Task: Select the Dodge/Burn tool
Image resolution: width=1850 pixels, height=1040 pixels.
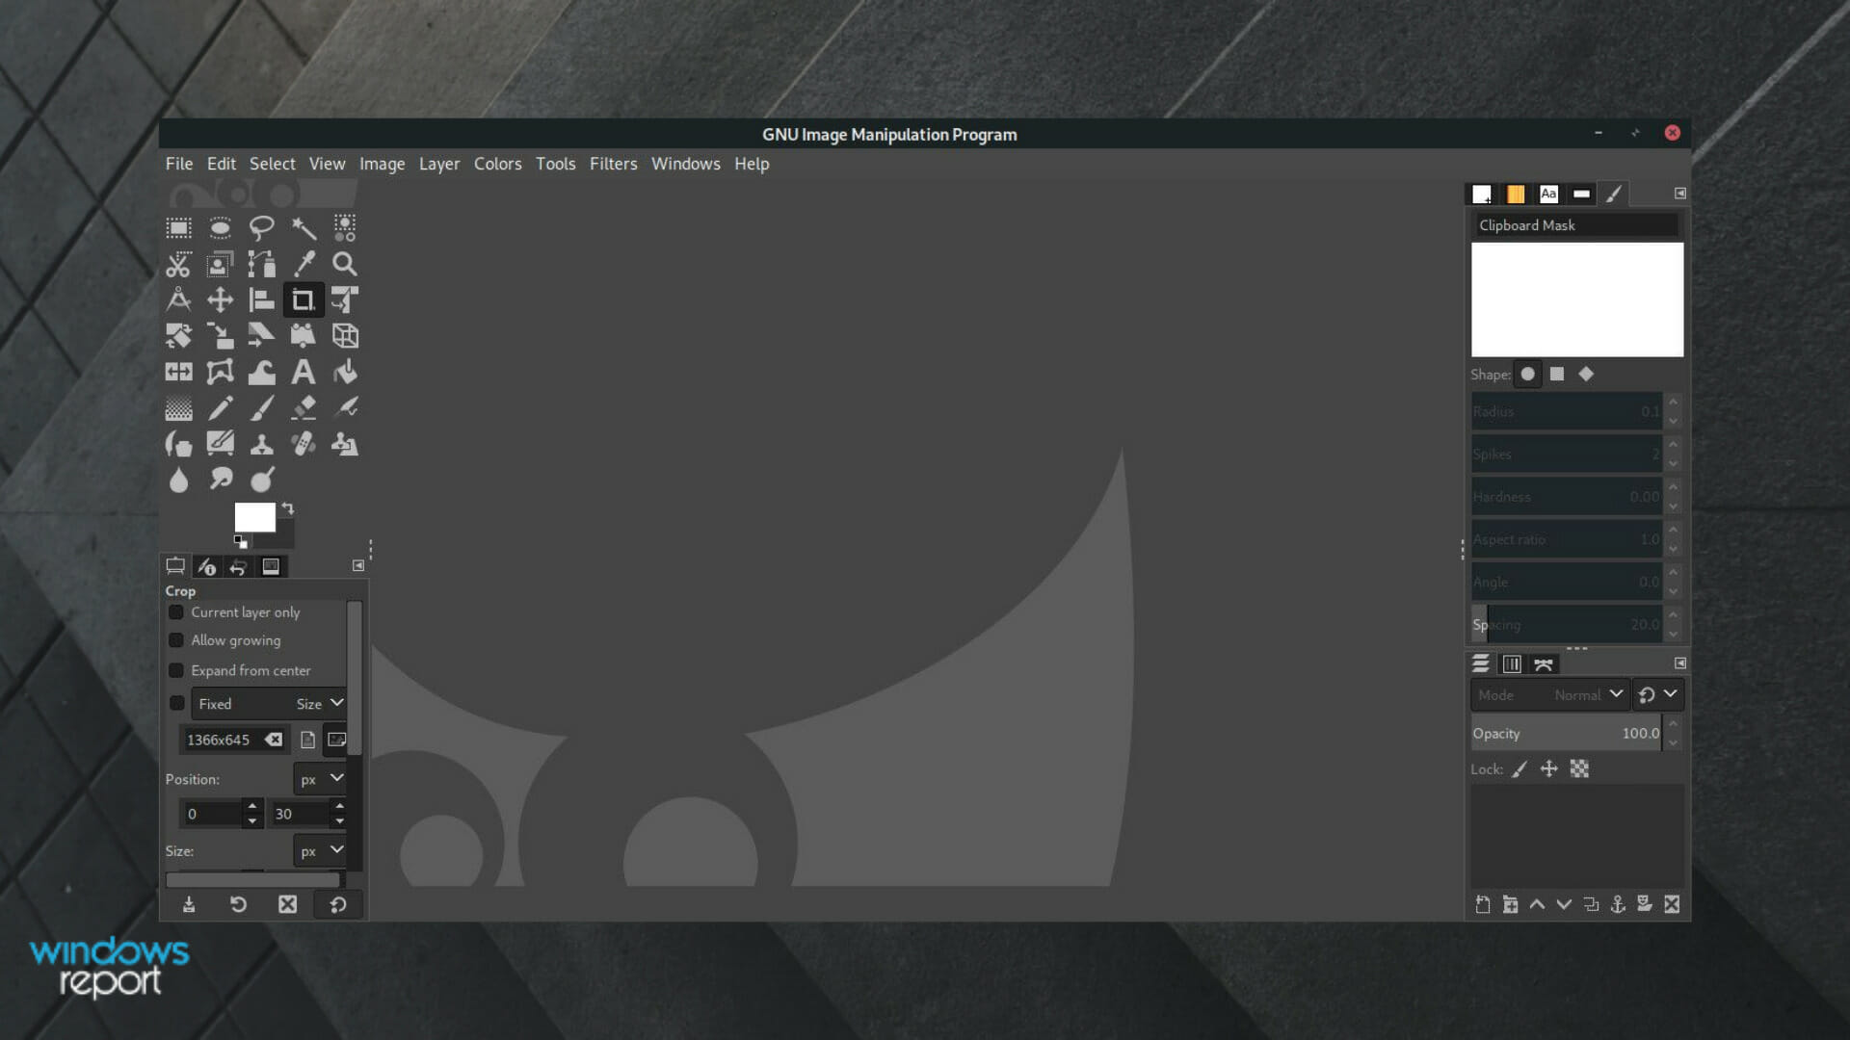Action: pos(261,479)
